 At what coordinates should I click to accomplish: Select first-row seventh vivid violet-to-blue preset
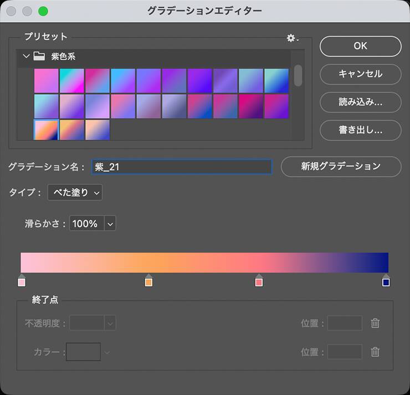pyautogui.click(x=200, y=81)
